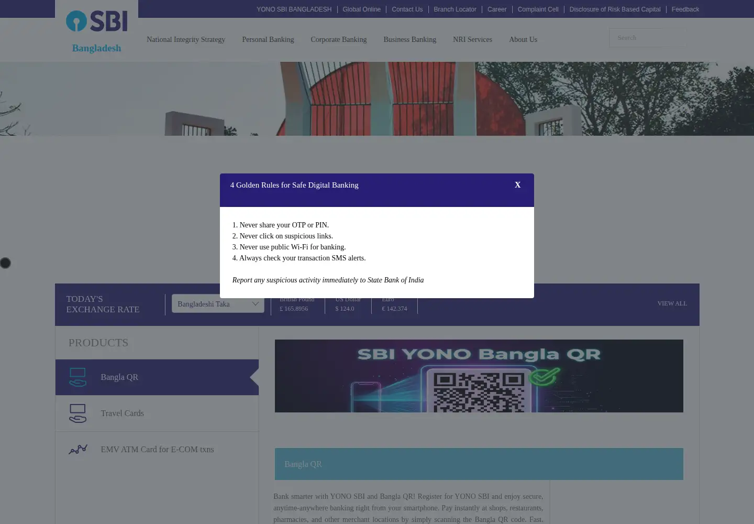Click the popup title "4 Golden Rules"

point(294,185)
